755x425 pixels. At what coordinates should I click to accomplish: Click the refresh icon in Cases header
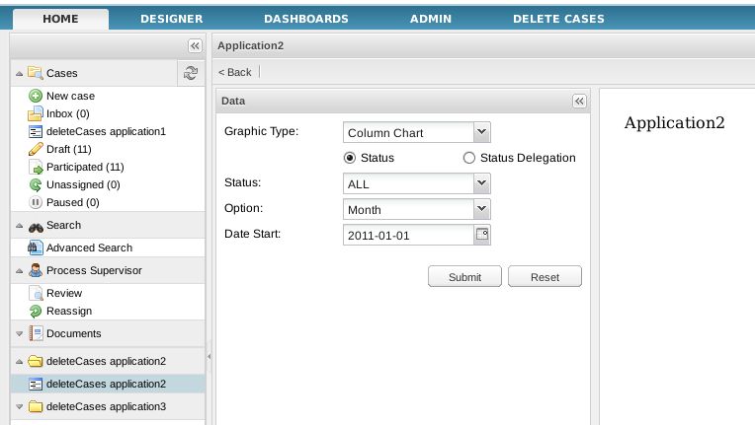coord(192,72)
